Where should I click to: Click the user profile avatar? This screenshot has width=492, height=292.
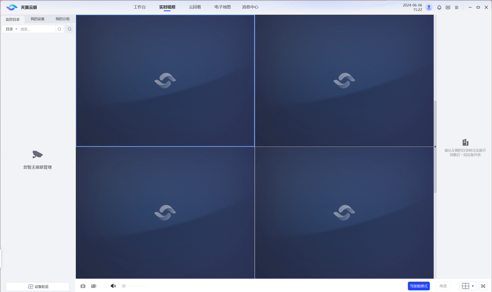point(429,7)
